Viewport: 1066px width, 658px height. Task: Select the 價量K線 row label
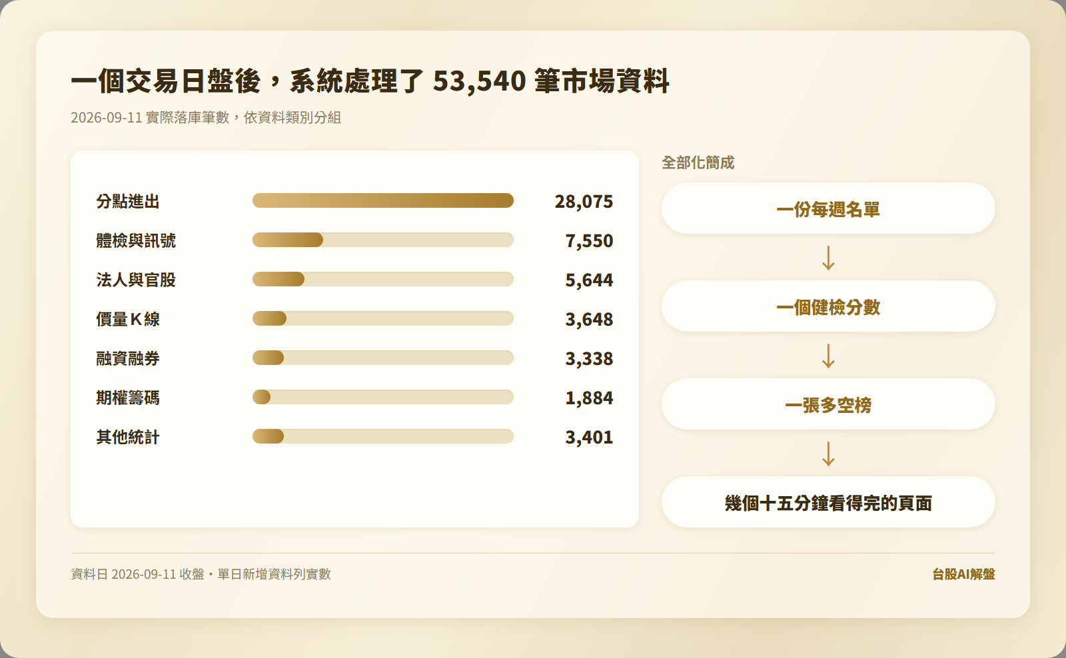click(x=128, y=319)
